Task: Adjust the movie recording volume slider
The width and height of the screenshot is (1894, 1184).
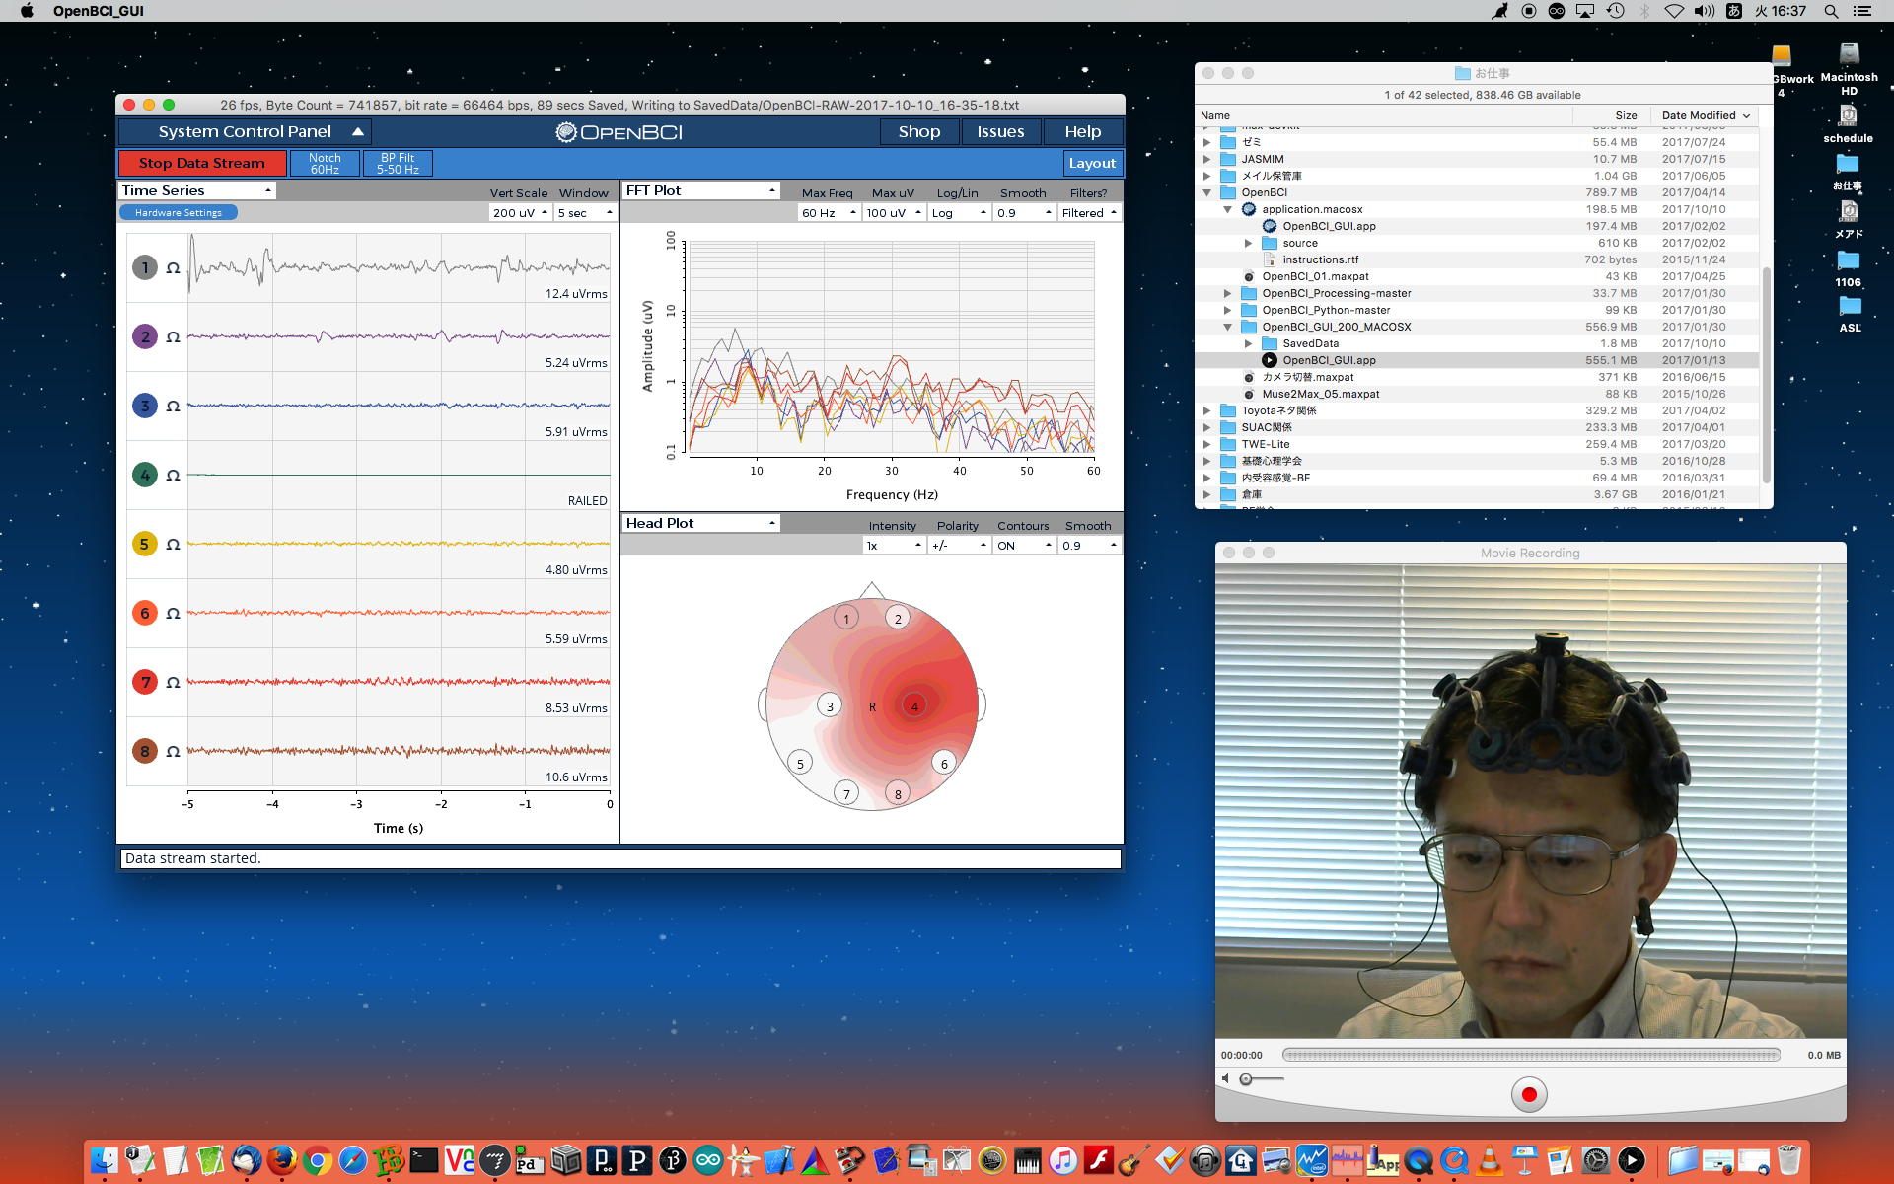Action: [x=1247, y=1079]
